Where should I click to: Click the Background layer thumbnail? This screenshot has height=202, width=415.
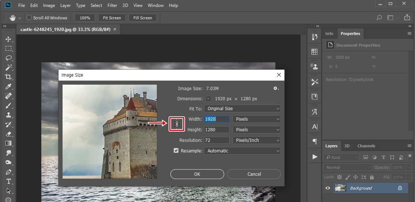341,188
